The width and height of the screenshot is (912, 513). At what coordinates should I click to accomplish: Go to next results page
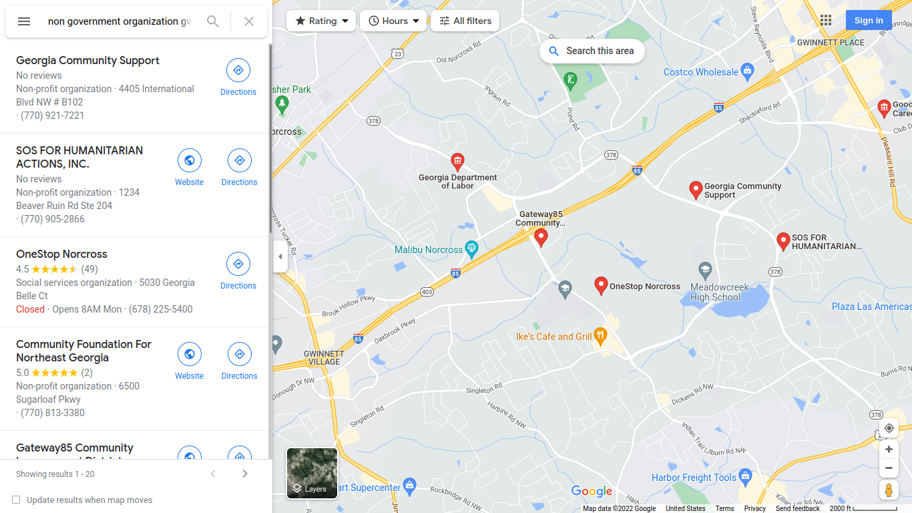pyautogui.click(x=245, y=474)
